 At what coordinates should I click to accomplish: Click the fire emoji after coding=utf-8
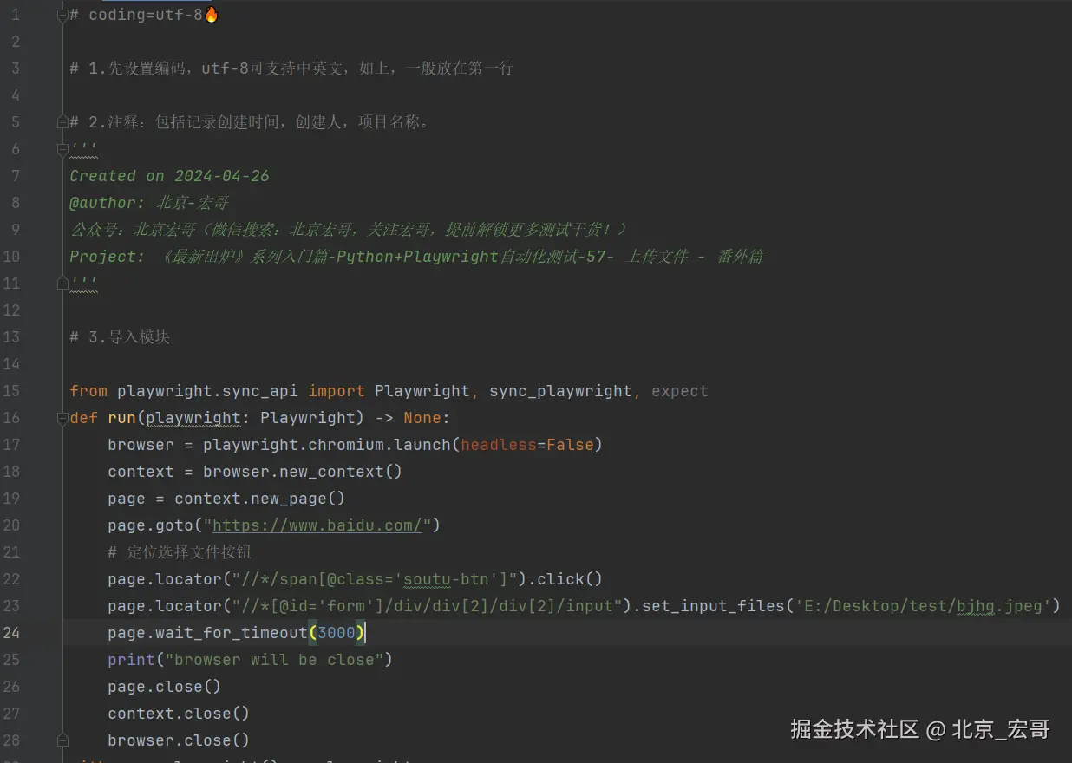[211, 15]
